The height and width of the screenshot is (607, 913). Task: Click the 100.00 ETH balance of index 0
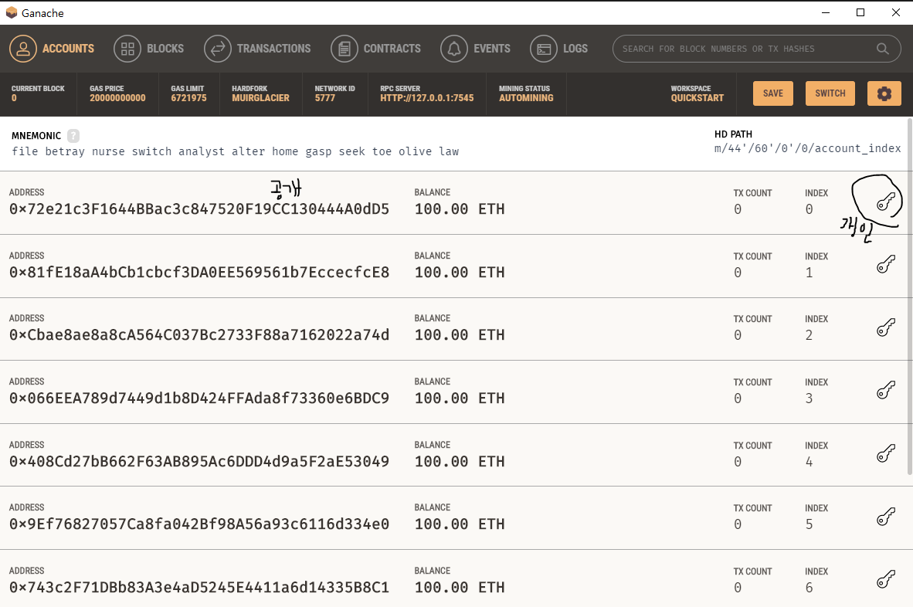(460, 209)
